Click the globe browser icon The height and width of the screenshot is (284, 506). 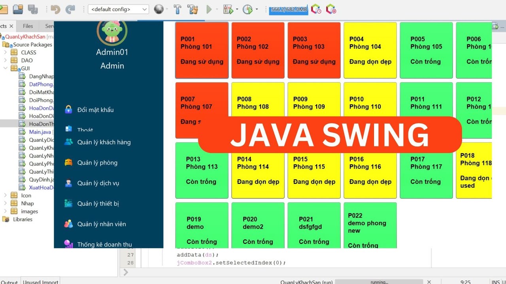pos(159,9)
